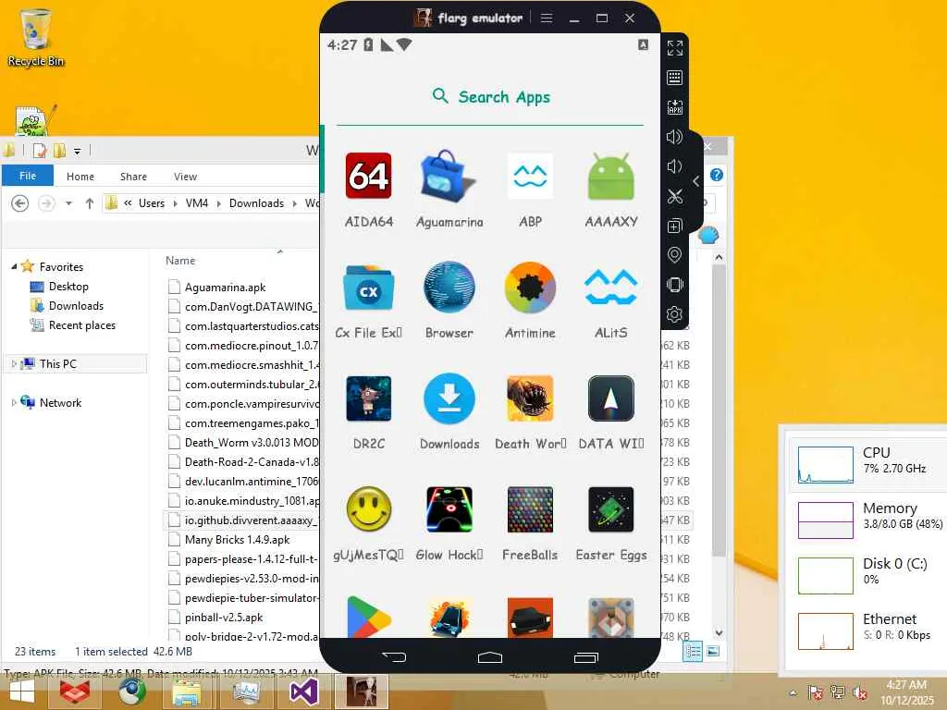Open the emulator Downloads app
Screen dimensions: 947x710
click(x=449, y=398)
